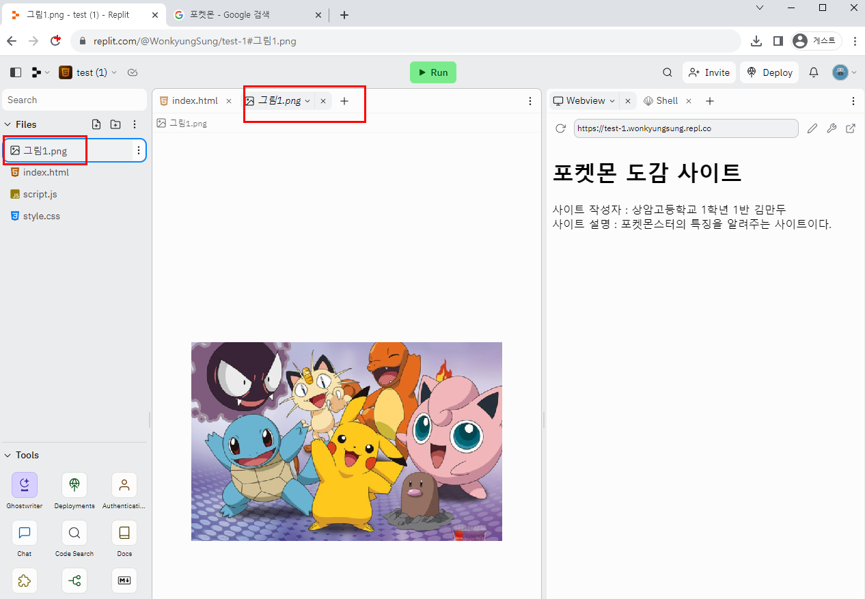Select 그림1.png in the file tree

[74, 150]
